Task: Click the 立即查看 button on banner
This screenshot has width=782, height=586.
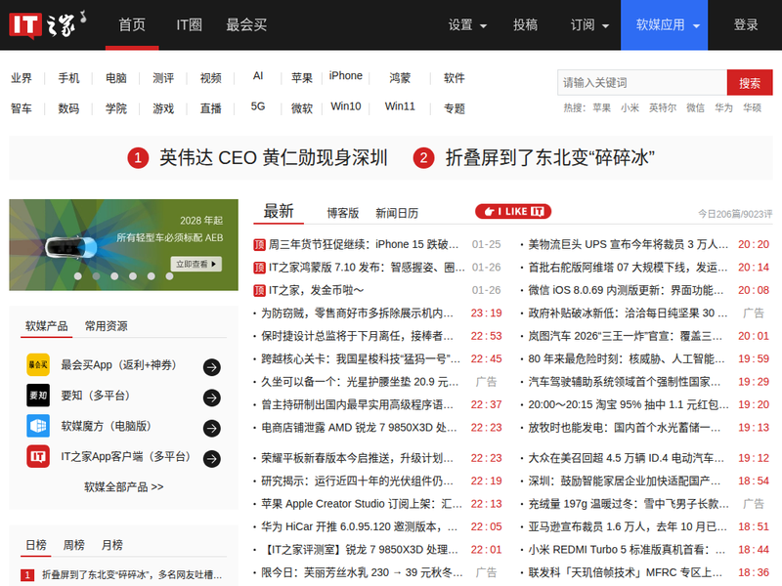Action: (196, 264)
